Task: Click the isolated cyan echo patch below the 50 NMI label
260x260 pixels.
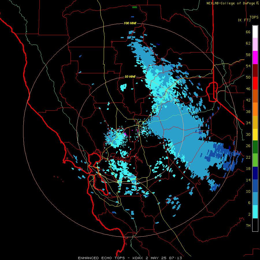Action: [124, 87]
